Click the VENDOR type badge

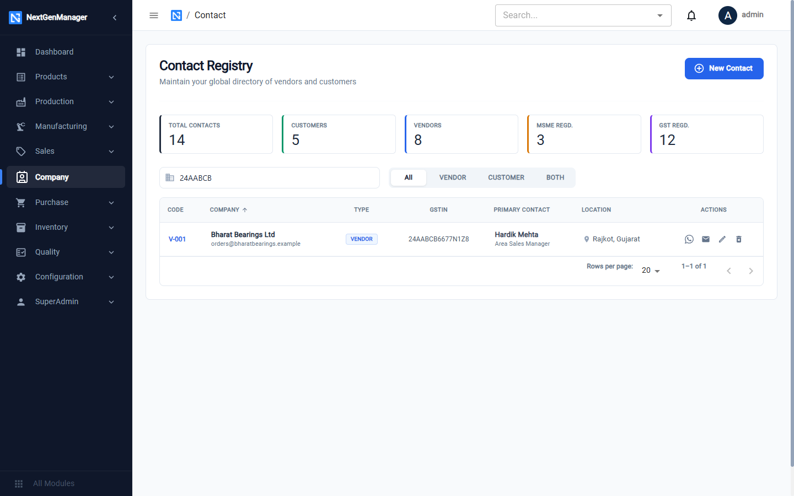point(362,239)
